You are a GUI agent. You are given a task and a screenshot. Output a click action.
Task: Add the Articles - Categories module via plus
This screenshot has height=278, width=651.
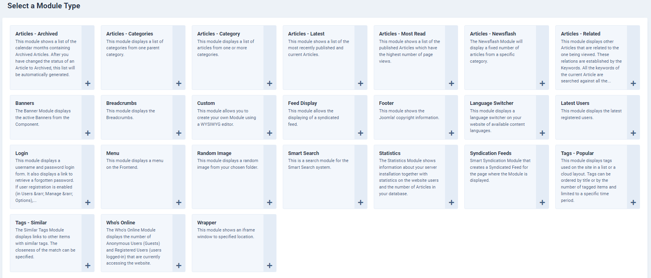pyautogui.click(x=179, y=83)
